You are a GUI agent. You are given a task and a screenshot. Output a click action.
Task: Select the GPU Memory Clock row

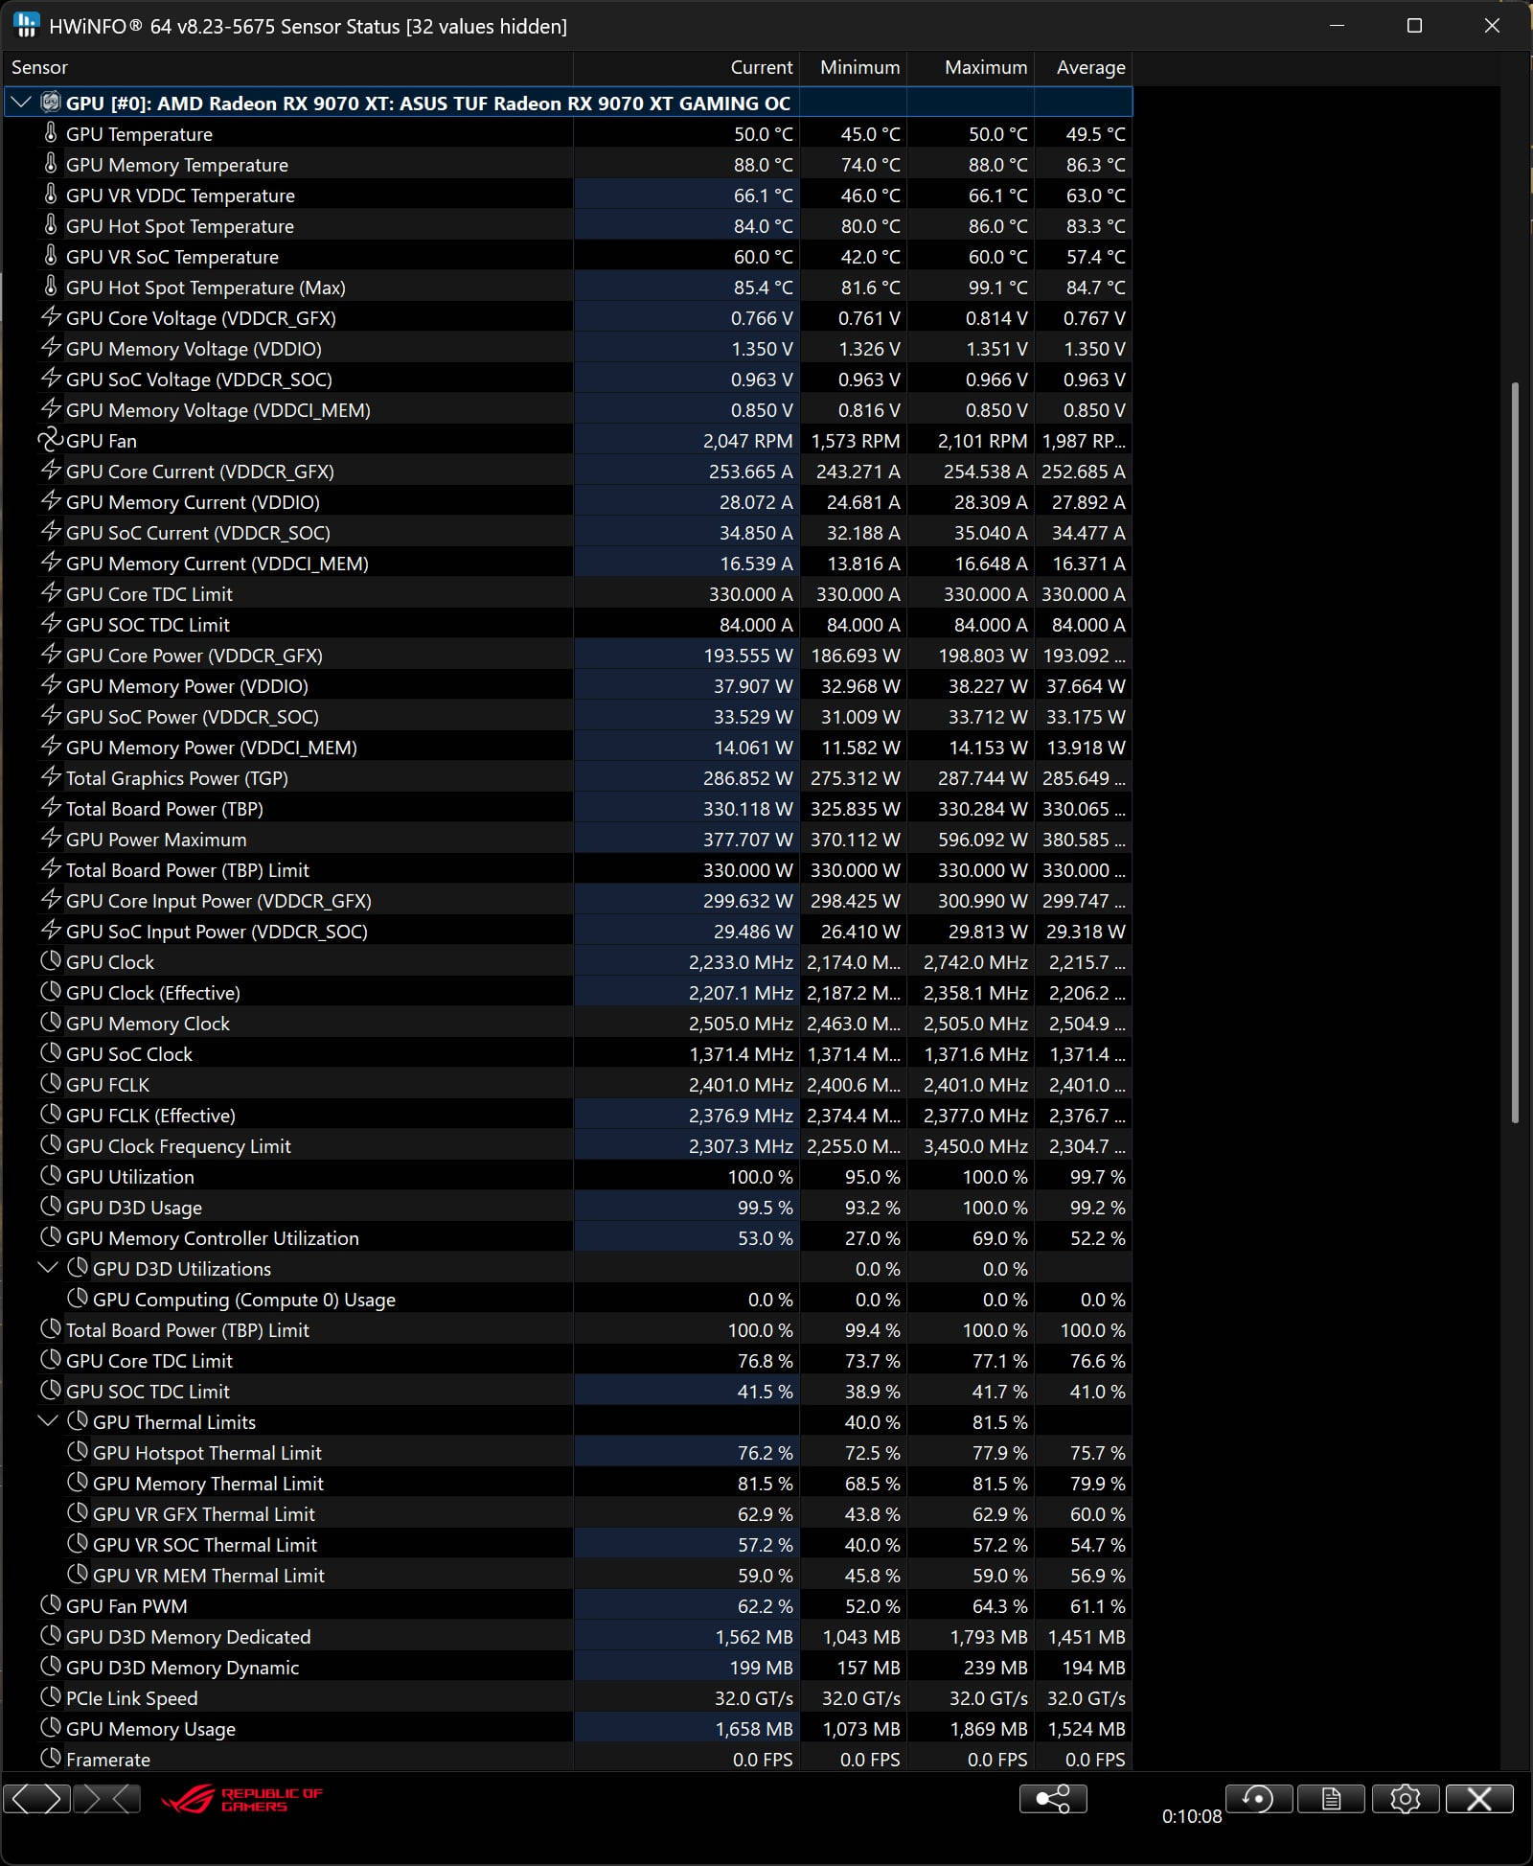[566, 1023]
